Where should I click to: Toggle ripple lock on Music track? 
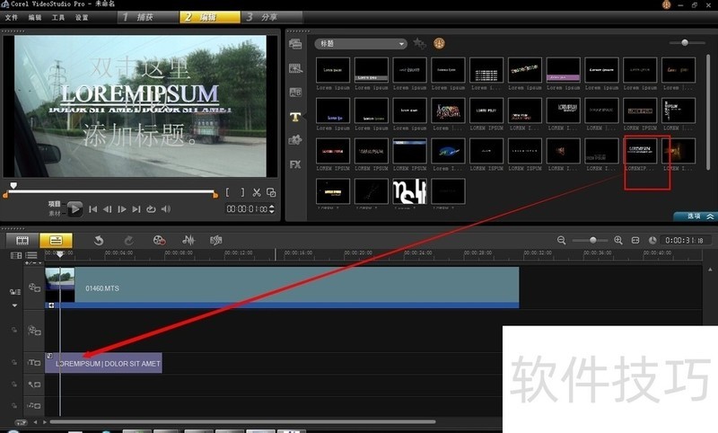(14, 405)
